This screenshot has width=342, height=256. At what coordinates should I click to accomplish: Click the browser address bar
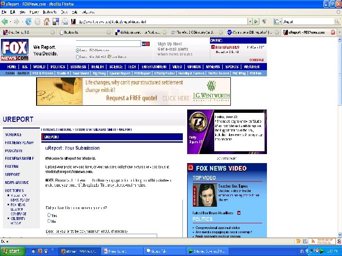click(159, 21)
